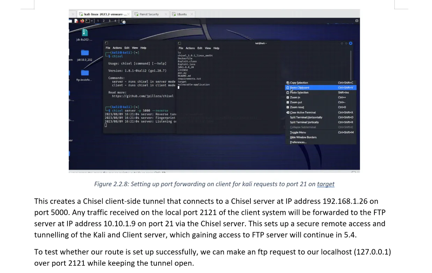432x273 pixels.
Task: Open File menu in right terminal window
Action: (181, 48)
